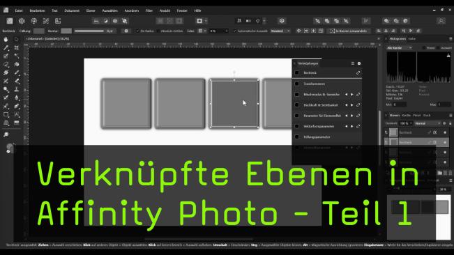This screenshot has height=255, width=454.
Task: Open the Filter menu
Action: click(149, 10)
